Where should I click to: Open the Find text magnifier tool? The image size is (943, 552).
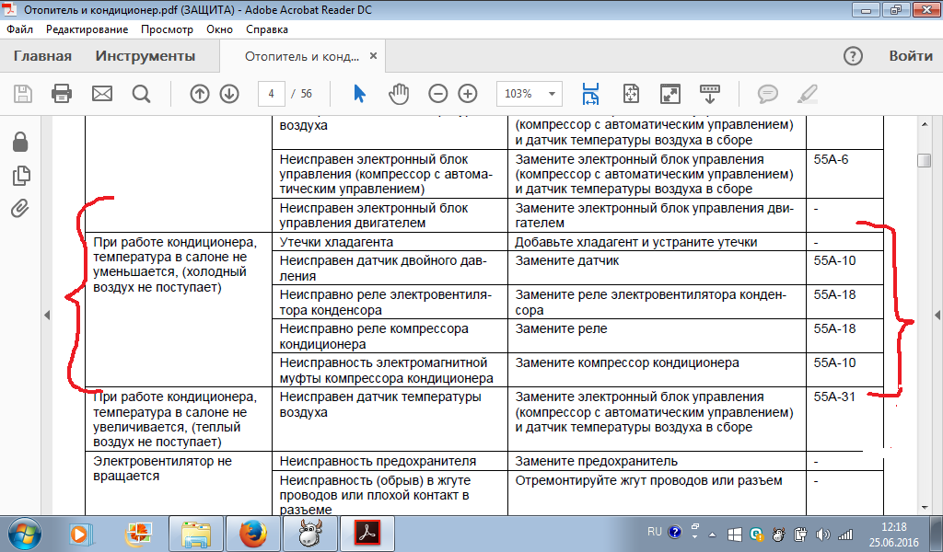[x=141, y=94]
